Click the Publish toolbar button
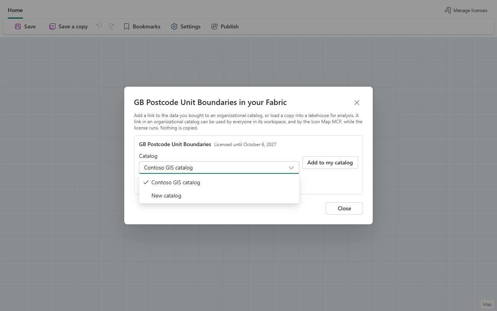This screenshot has width=497, height=311. [x=225, y=26]
